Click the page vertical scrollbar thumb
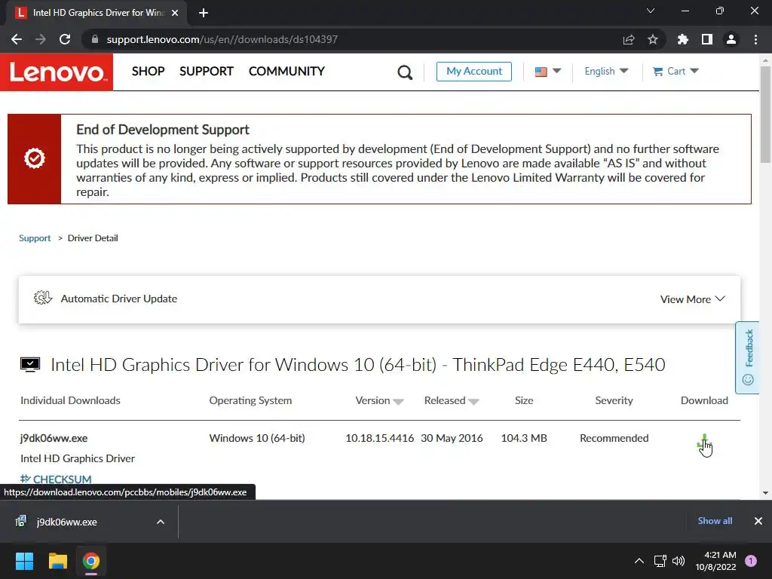 tap(765, 115)
